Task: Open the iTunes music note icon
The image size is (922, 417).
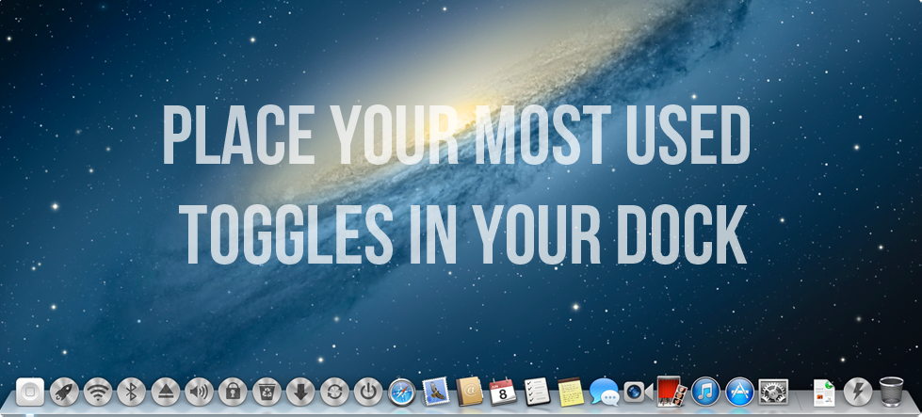Action: [705, 392]
